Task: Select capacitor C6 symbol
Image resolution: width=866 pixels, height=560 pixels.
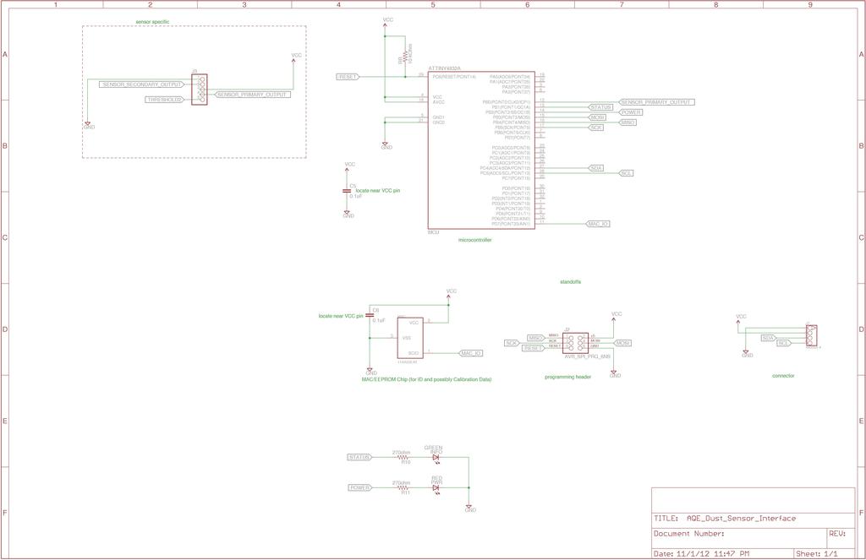Action: pos(370,316)
